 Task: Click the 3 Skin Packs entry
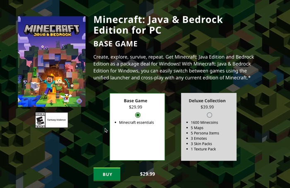[201, 144]
